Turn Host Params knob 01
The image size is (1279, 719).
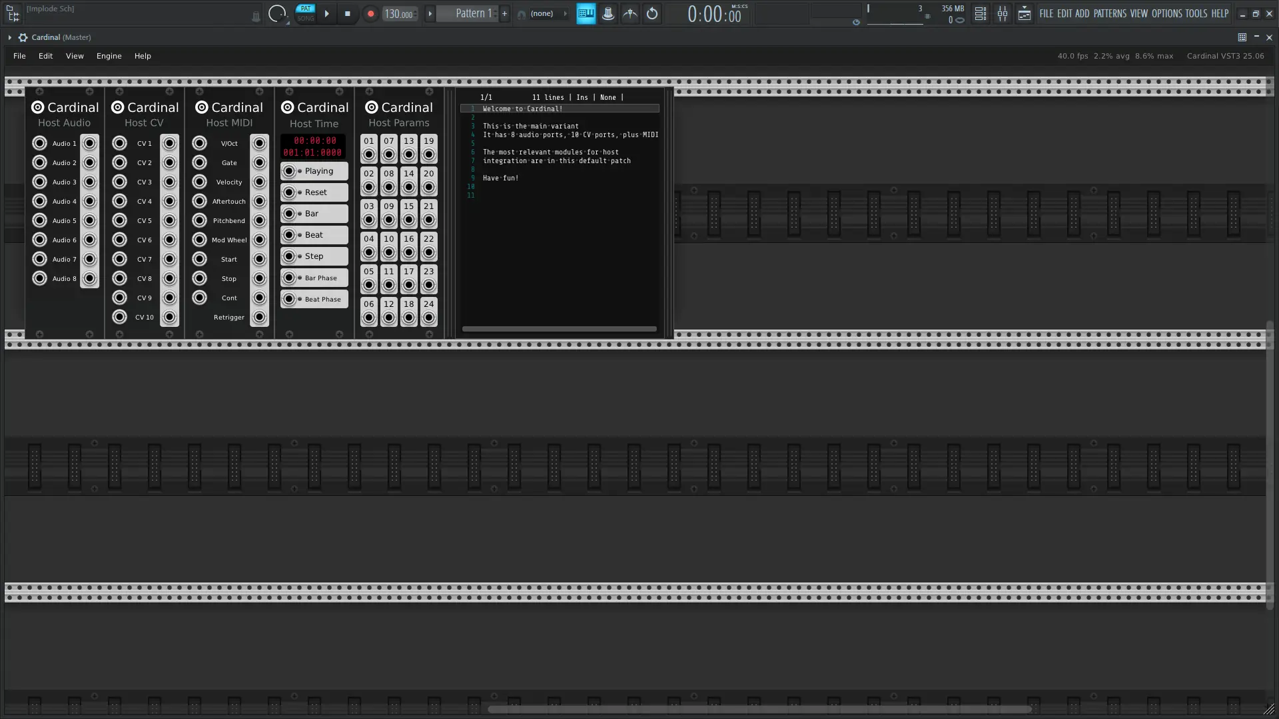coord(368,152)
